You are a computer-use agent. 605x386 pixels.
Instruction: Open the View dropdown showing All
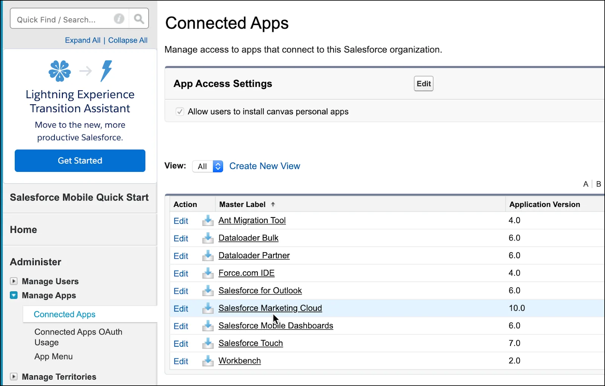208,166
